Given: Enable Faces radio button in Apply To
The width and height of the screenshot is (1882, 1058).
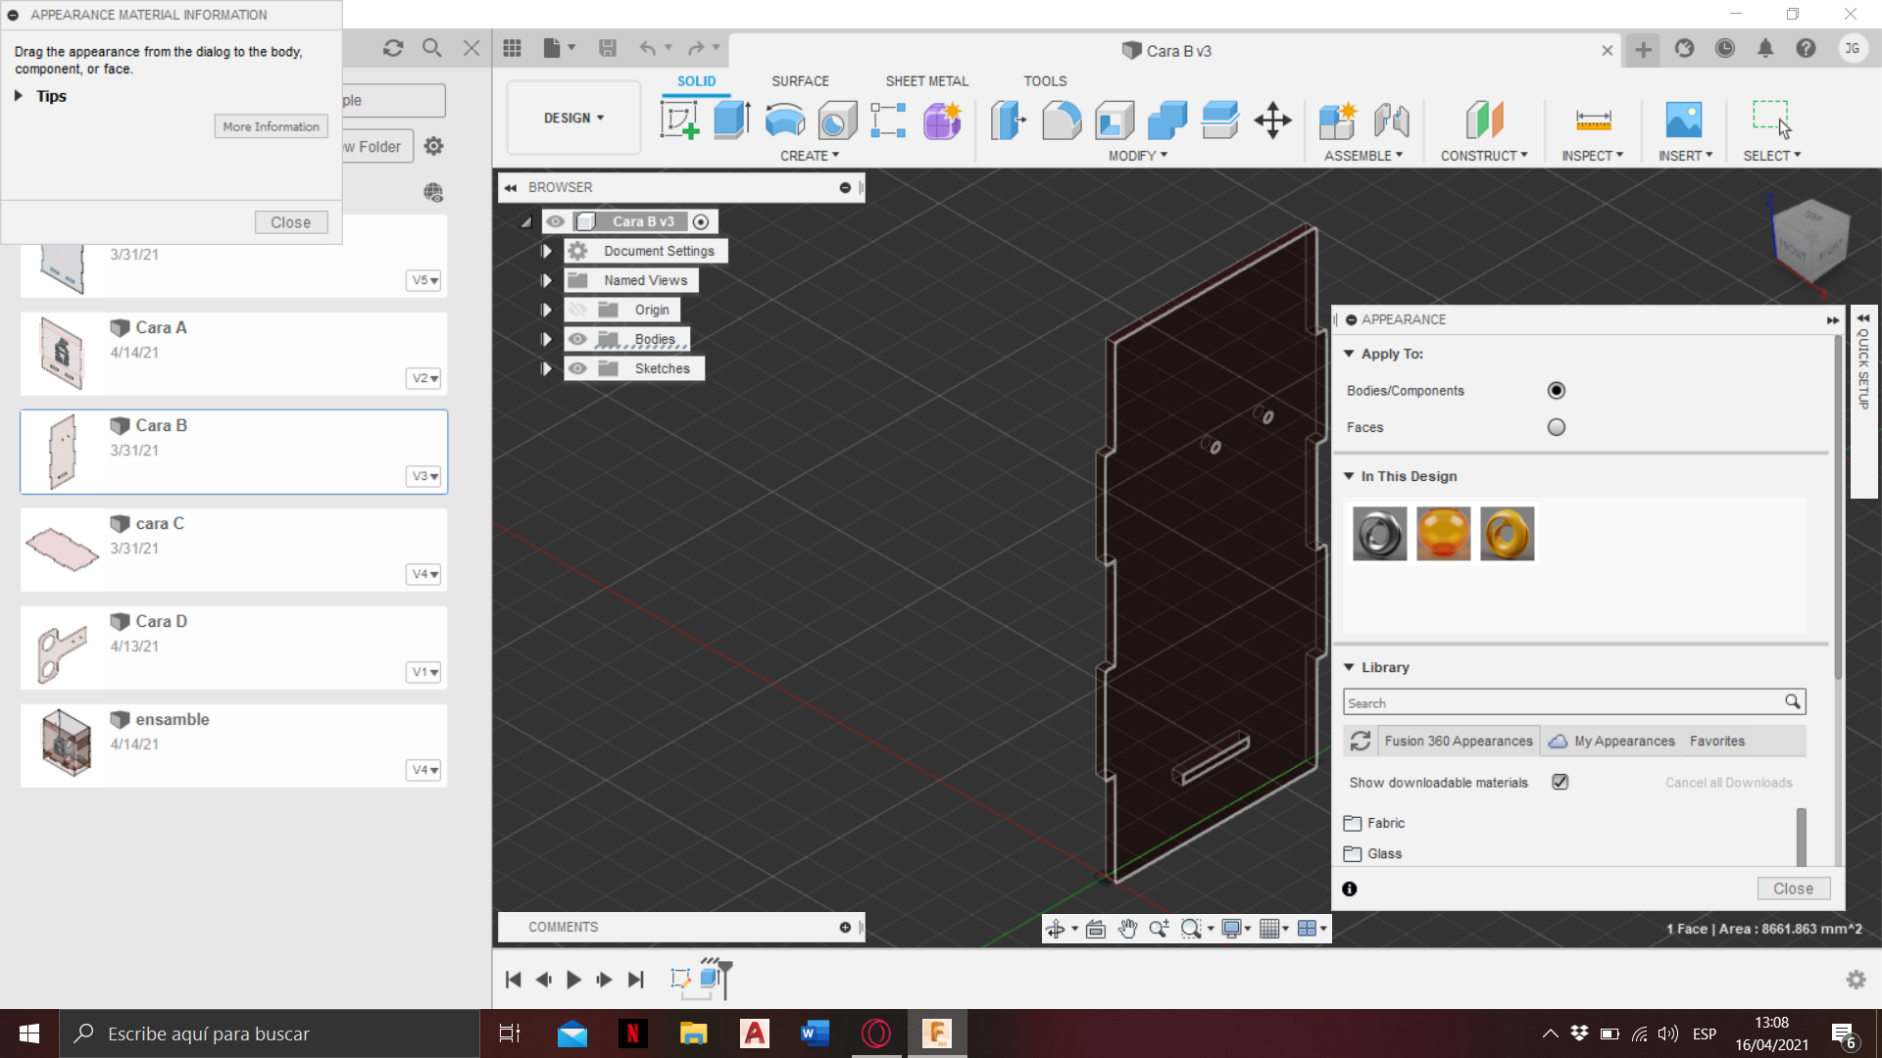Looking at the screenshot, I should click(x=1555, y=426).
